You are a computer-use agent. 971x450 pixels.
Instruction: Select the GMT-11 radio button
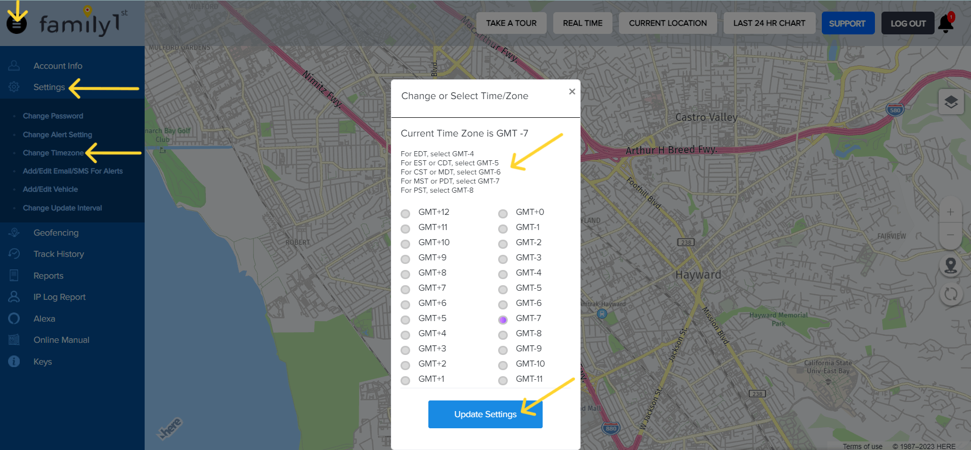coord(503,380)
